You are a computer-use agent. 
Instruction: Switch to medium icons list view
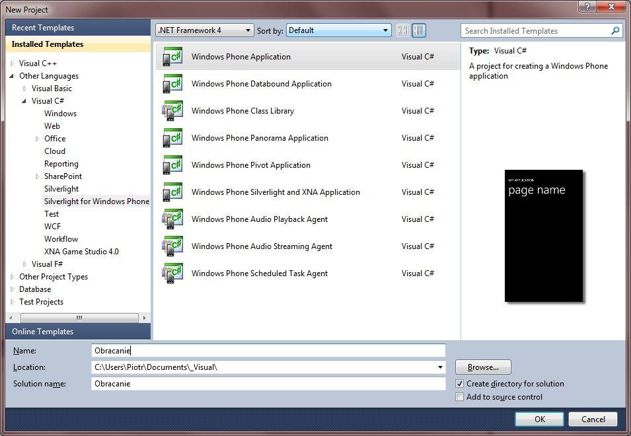point(418,30)
